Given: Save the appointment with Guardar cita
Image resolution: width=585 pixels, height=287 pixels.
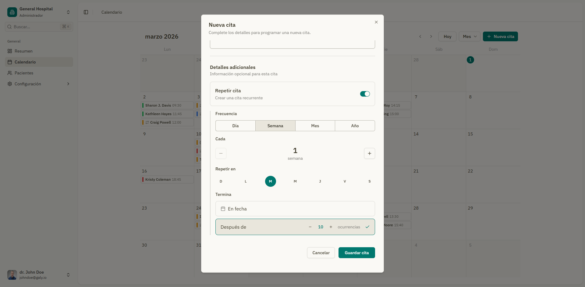Looking at the screenshot, I should point(356,252).
